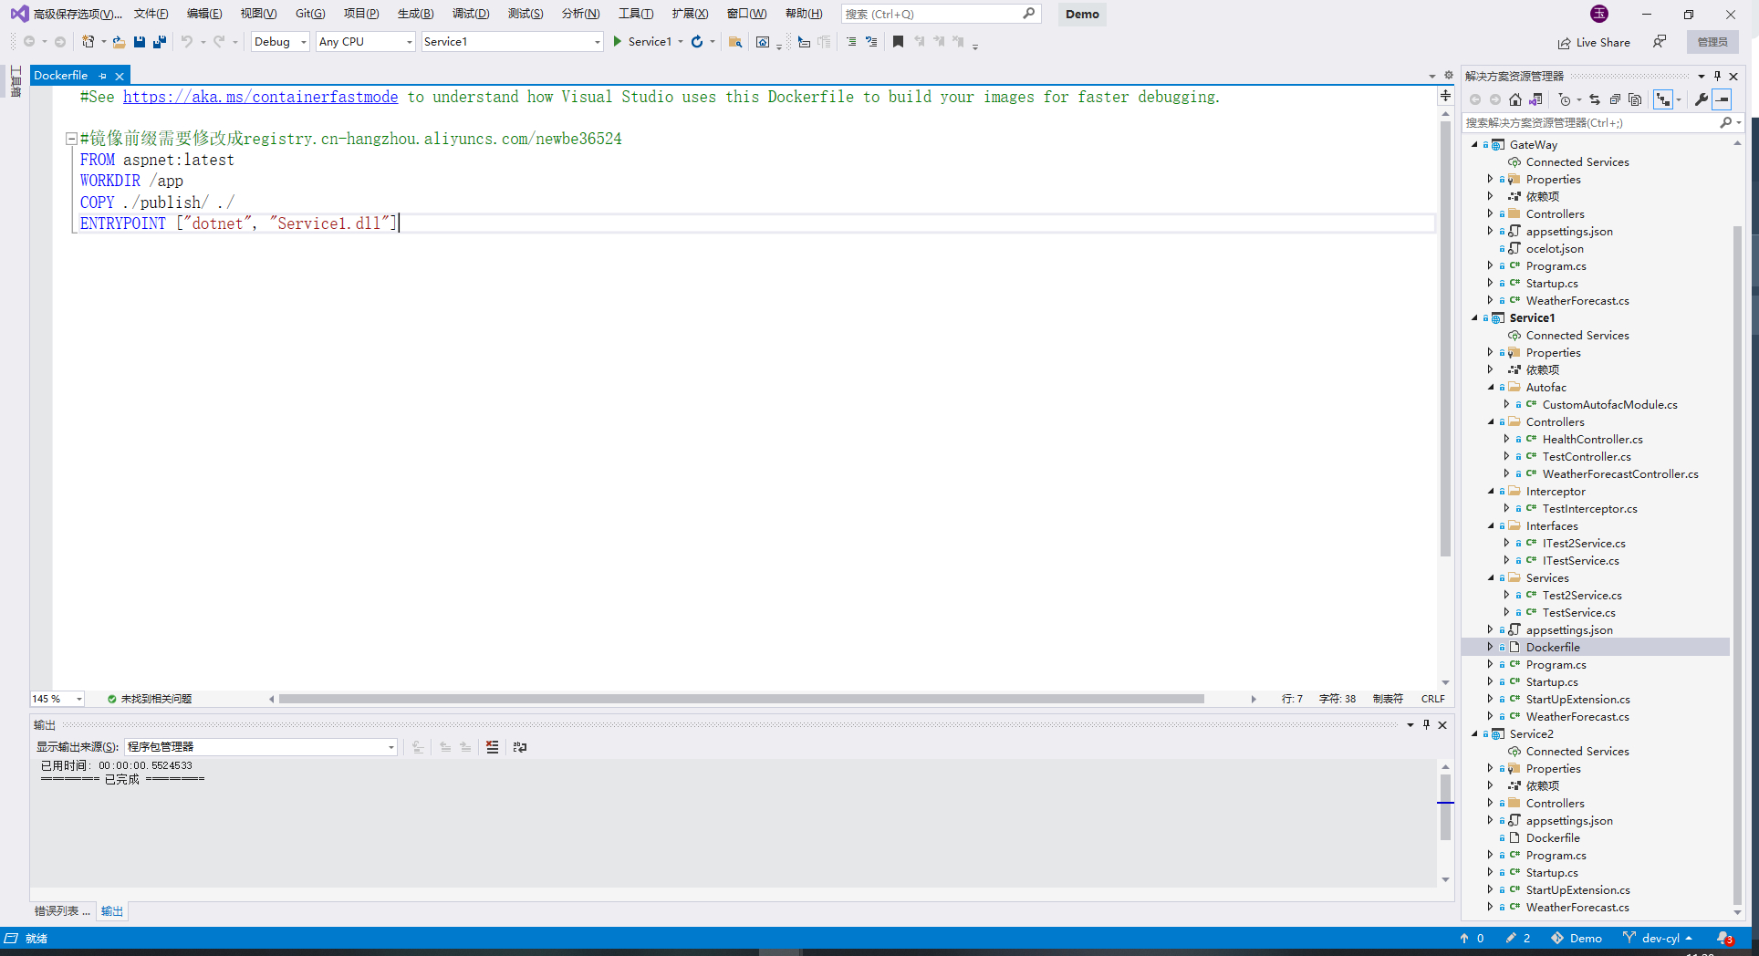The width and height of the screenshot is (1759, 956).
Task: Click the dev-cyl branch in status bar
Action: click(x=1658, y=938)
